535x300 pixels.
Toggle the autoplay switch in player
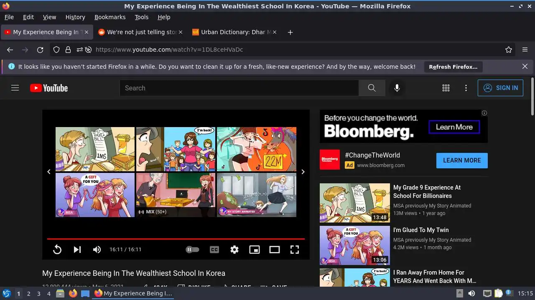(192, 250)
